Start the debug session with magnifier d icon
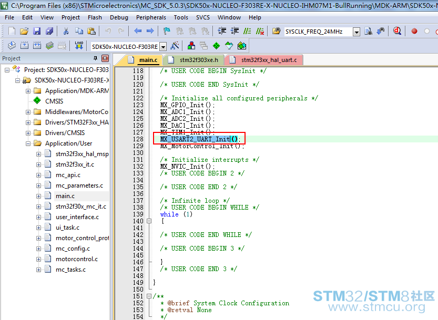The image size is (438, 320). tap(397, 31)
